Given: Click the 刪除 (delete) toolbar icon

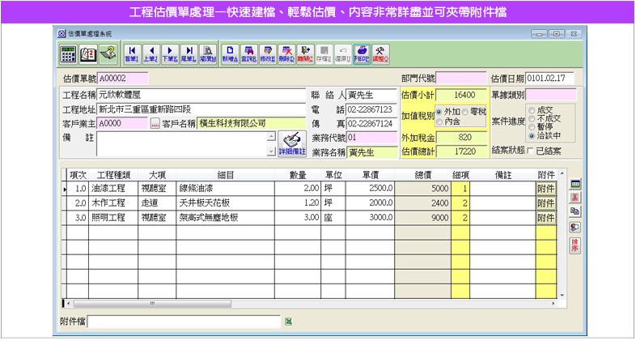Looking at the screenshot, I should (286, 54).
